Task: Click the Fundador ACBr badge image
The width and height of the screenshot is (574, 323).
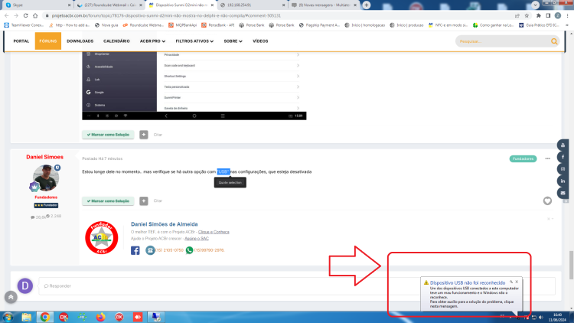Action: pos(101,238)
